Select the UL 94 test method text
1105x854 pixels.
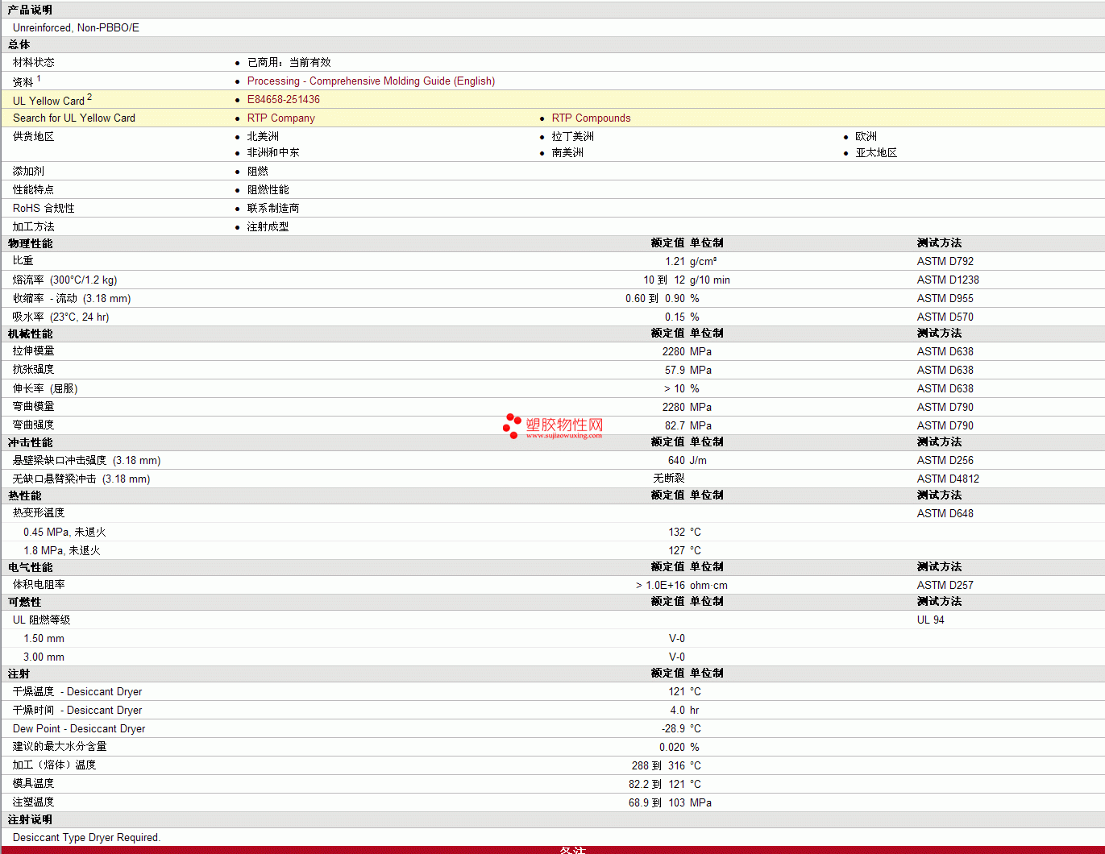click(x=930, y=620)
